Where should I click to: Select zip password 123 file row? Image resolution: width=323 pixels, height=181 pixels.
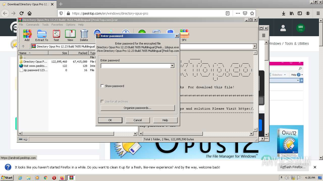click(57, 70)
